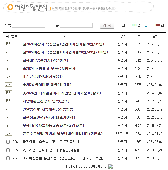This screenshot has width=168, height=170.
Task: Go to page [7]
Action: point(88,166)
